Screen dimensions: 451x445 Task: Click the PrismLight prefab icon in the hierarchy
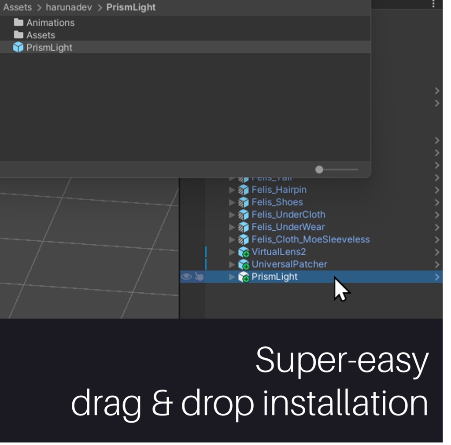[243, 277]
